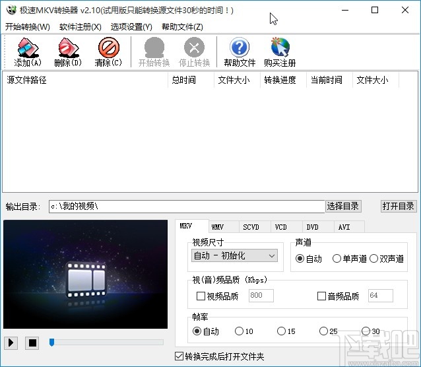Maximize the converter window
Image resolution: width=421 pixels, height=367 pixels.
coord(375,10)
